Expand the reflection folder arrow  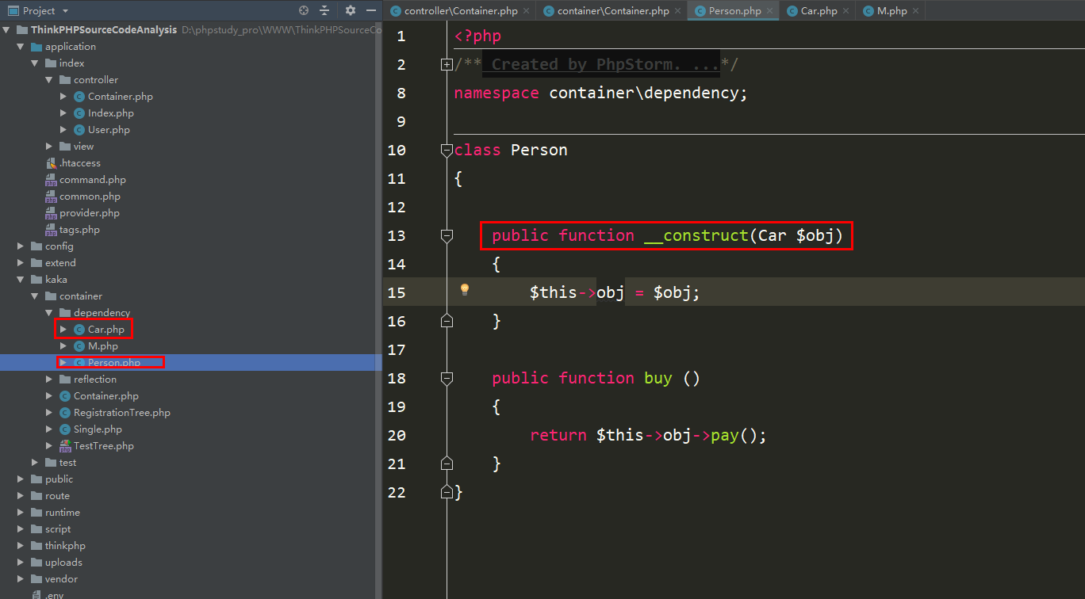point(49,380)
